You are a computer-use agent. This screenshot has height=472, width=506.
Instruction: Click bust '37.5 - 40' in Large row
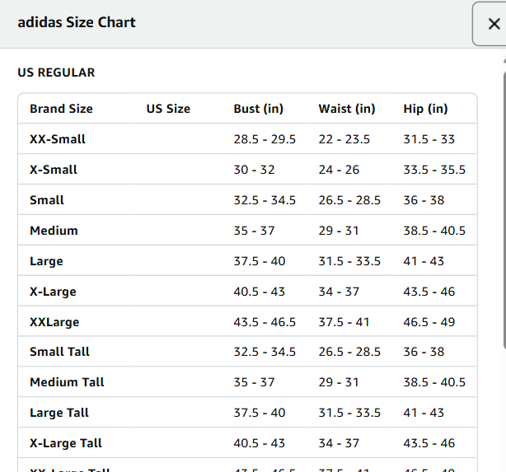(260, 261)
